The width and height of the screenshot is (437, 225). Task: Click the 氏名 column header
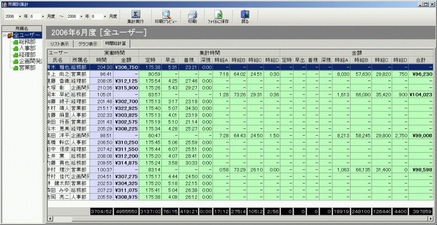click(58, 60)
